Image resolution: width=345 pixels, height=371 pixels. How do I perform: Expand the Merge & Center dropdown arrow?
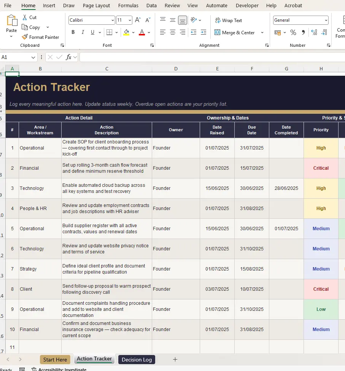click(262, 32)
